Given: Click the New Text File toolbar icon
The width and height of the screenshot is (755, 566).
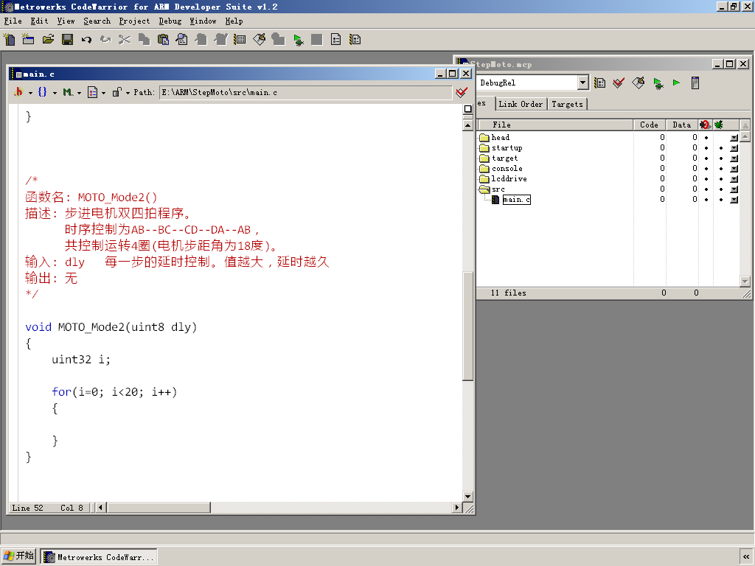Looking at the screenshot, I should coord(9,40).
